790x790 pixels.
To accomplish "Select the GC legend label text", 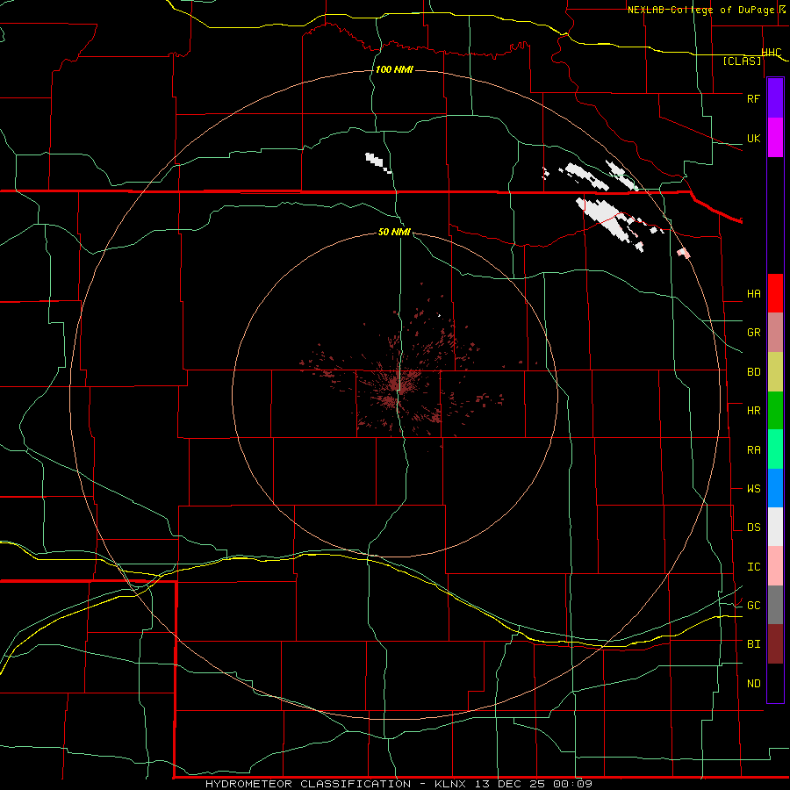I will (x=753, y=606).
